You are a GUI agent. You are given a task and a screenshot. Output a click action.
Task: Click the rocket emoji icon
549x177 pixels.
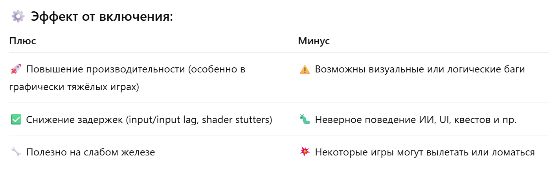click(15, 70)
